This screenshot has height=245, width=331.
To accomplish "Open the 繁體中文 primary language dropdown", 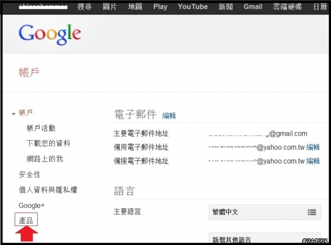I will 265,212.
